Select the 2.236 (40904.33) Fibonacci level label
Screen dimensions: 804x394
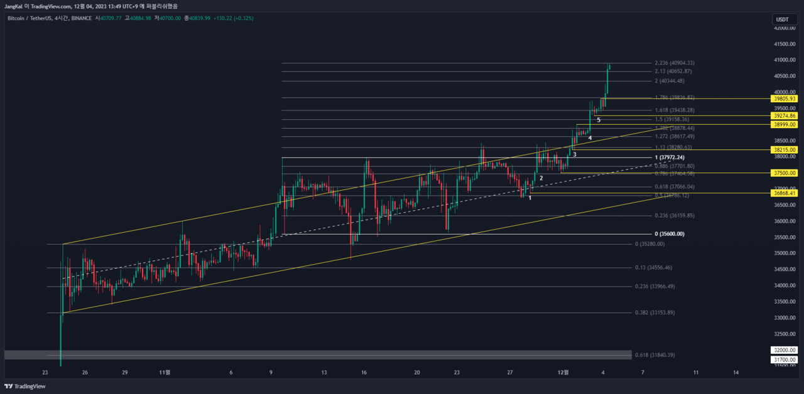[x=674, y=63]
